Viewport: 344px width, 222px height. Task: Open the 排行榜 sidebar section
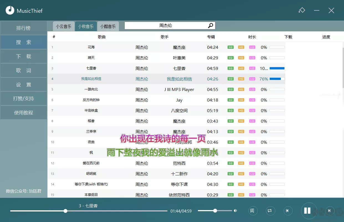point(24,28)
